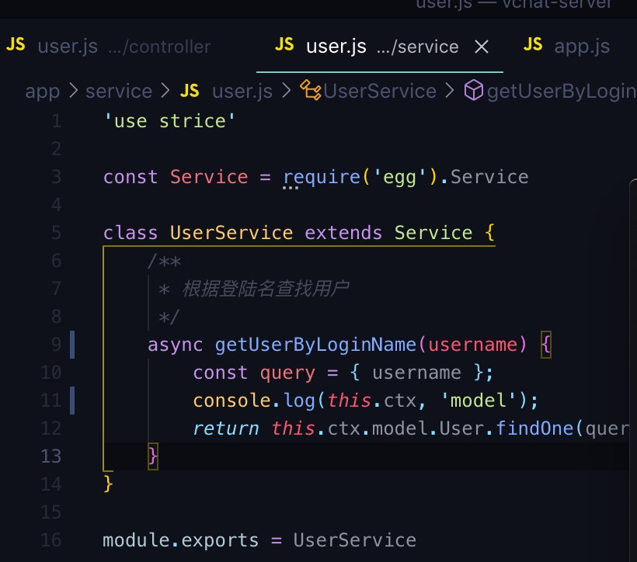Click the getUserByLoginName method cube icon in breadcrumb
Screen dimensions: 637x562
click(x=473, y=91)
